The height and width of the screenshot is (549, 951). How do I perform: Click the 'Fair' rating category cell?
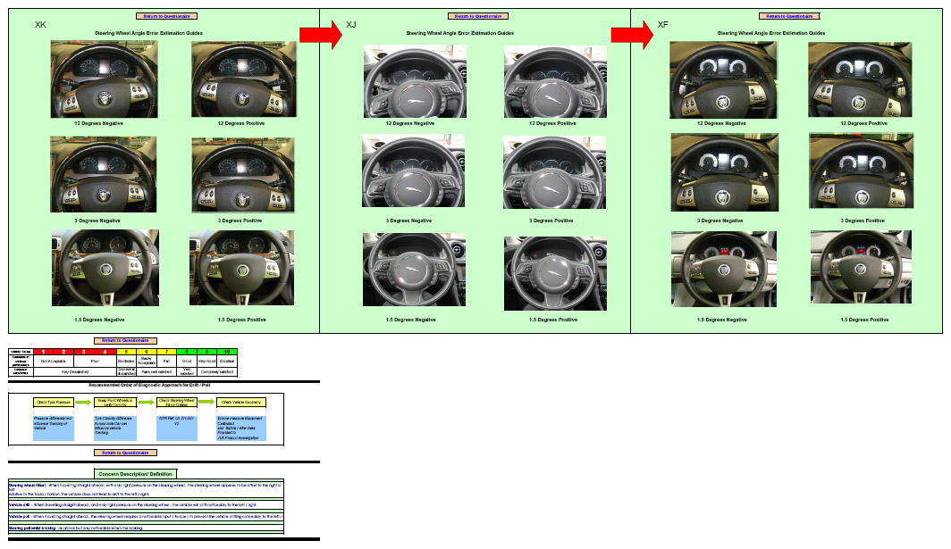166,362
